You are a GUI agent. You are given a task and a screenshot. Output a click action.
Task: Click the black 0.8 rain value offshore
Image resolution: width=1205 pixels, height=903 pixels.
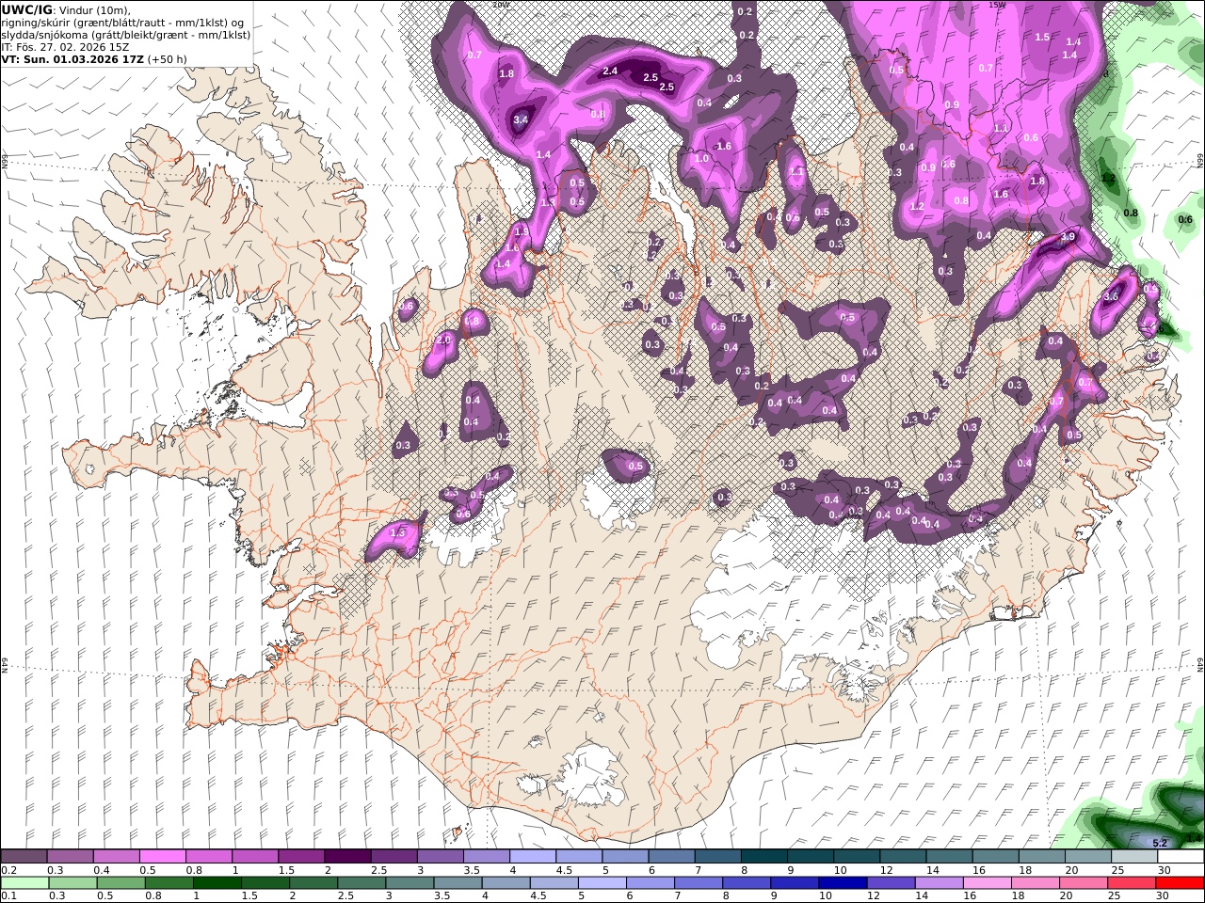tap(1131, 213)
